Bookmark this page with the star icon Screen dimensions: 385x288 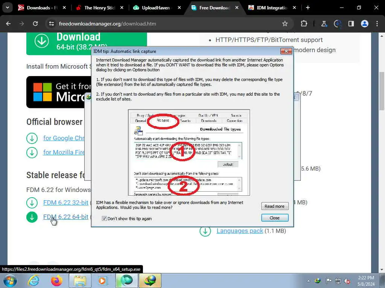click(285, 24)
